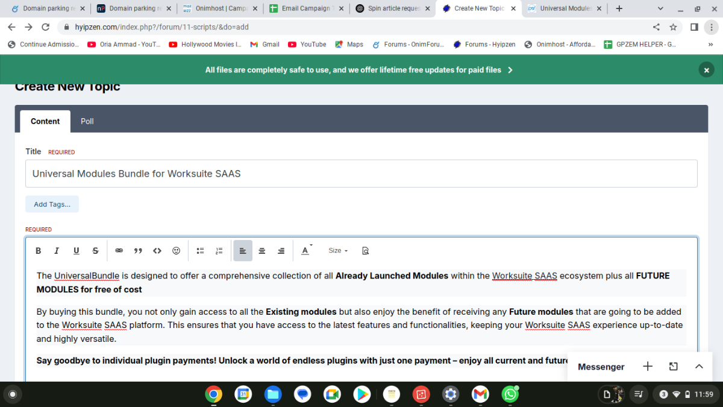723x407 pixels.
Task: Insert a code block
Action: tap(157, 251)
